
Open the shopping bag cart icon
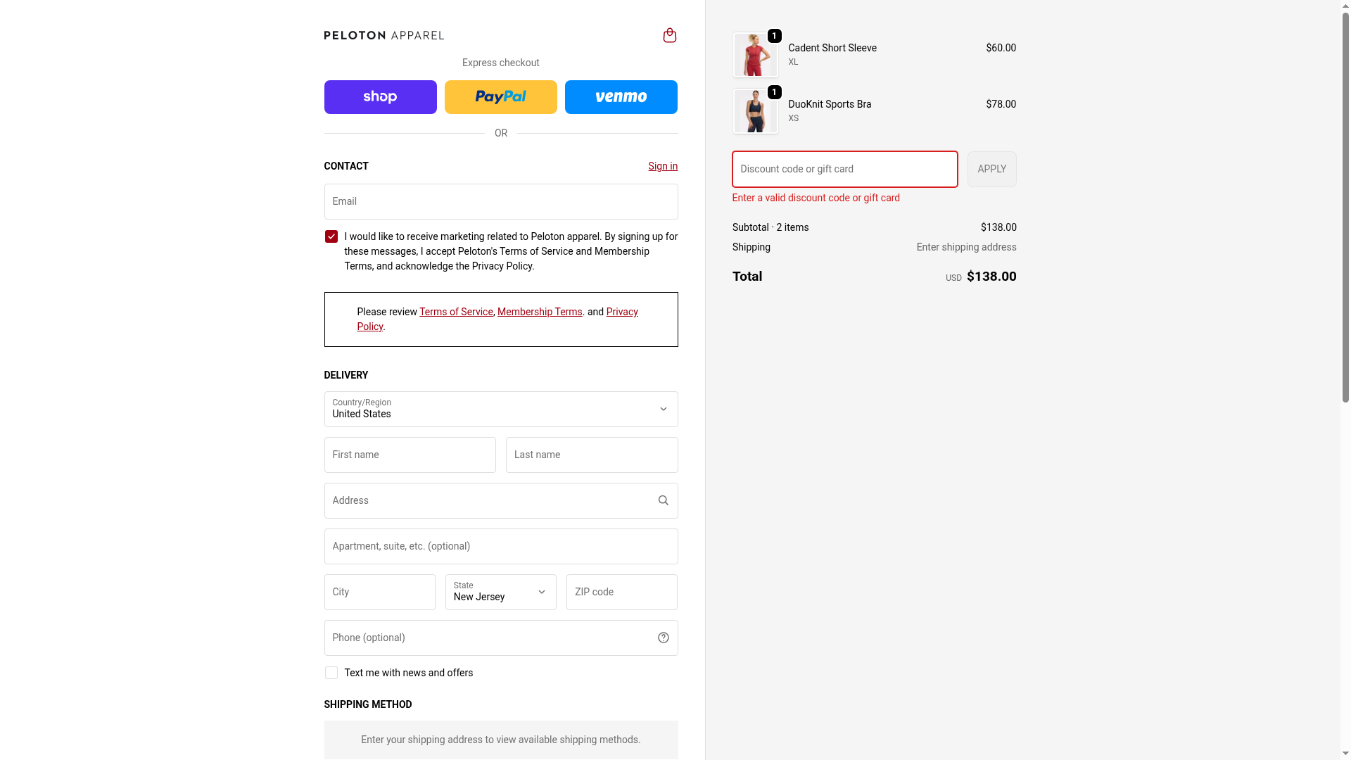tap(669, 35)
